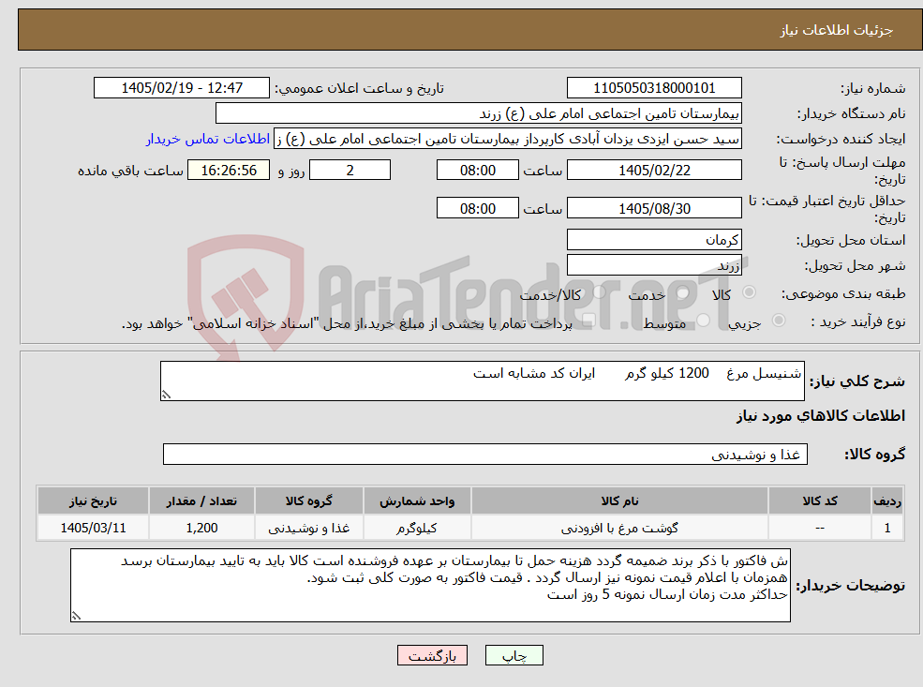Image resolution: width=923 pixels, height=687 pixels.
Task: Click the need date cell 1405/03/11
Action: click(93, 528)
